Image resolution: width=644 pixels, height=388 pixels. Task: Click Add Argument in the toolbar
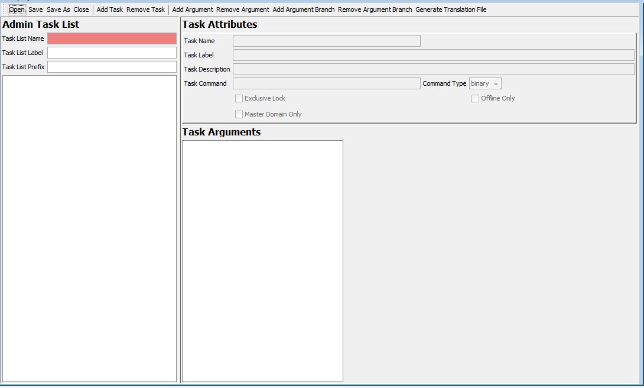[x=193, y=9]
